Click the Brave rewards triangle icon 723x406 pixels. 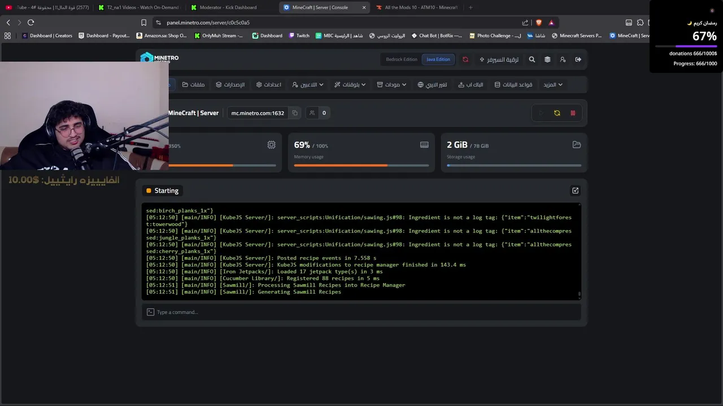click(x=552, y=23)
